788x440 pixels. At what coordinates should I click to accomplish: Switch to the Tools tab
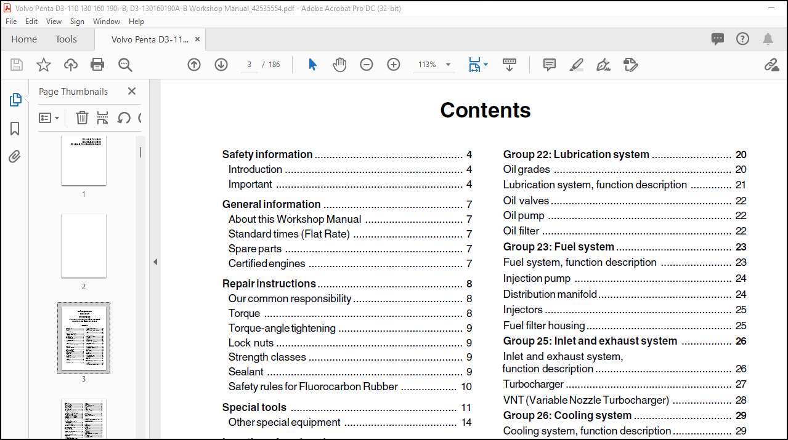pos(66,39)
